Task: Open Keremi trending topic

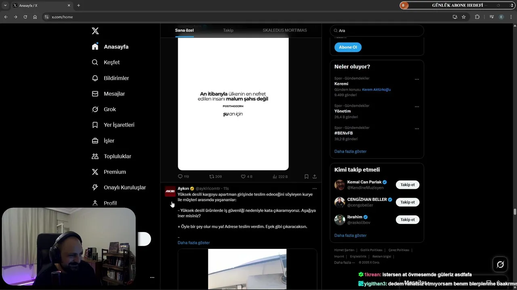Action: [x=341, y=84]
